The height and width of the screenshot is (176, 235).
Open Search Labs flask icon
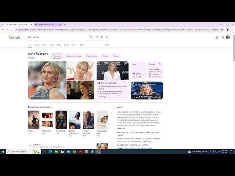[217, 37]
